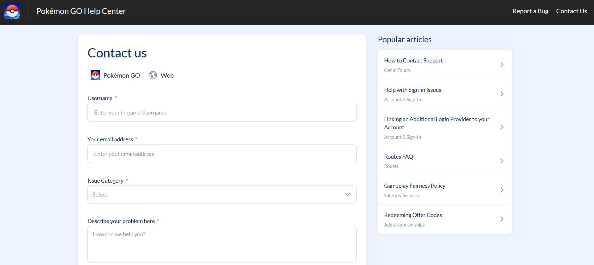Click the Popular articles heading
Screen dimensions: 594x265
click(405, 39)
